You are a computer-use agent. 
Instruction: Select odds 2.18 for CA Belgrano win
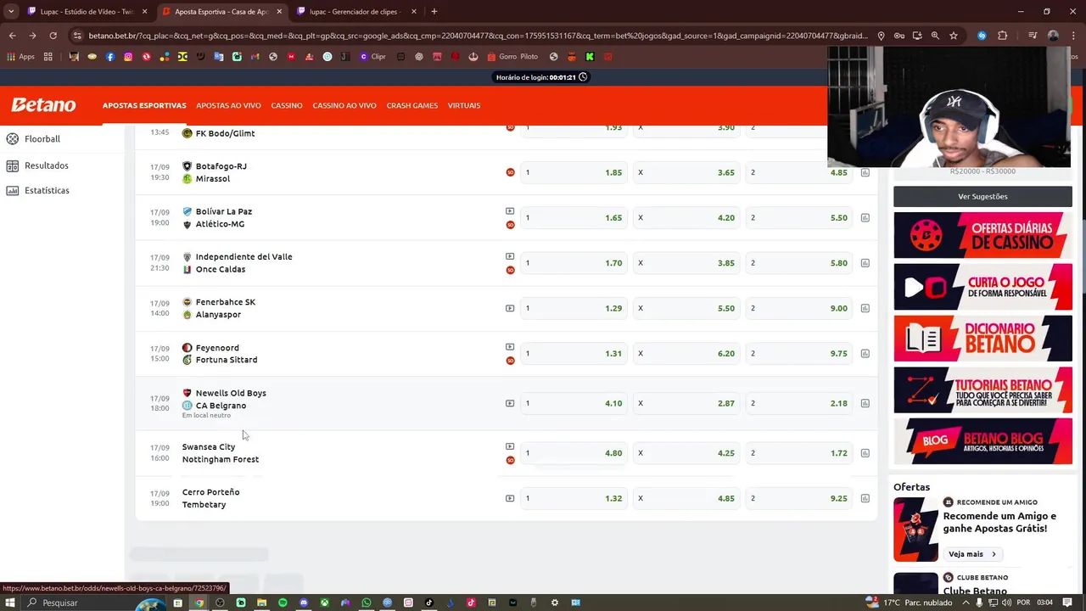click(x=799, y=403)
